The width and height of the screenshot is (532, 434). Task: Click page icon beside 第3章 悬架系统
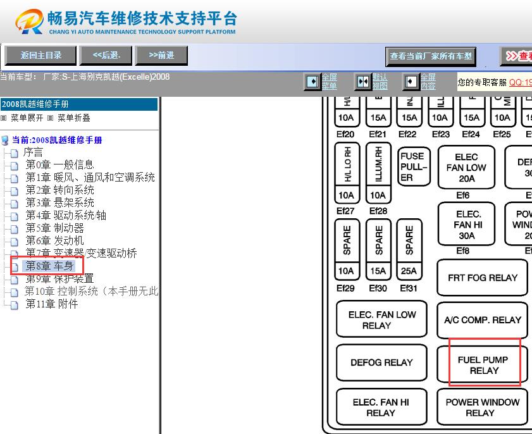[x=15, y=204]
